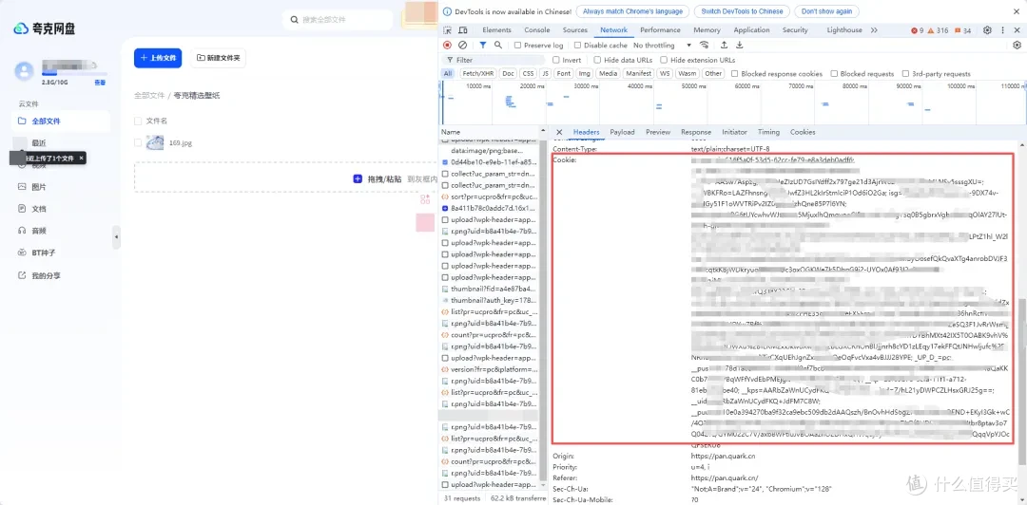Check Blocked response cookies
Screen dimensions: 1027x505
click(x=735, y=74)
